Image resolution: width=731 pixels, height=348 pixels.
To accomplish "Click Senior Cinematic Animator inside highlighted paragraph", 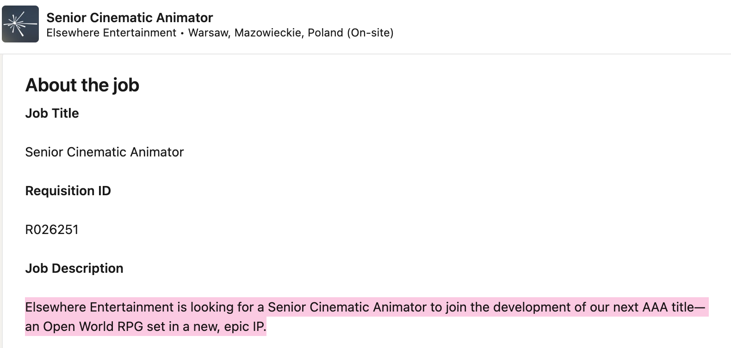I will [x=347, y=307].
